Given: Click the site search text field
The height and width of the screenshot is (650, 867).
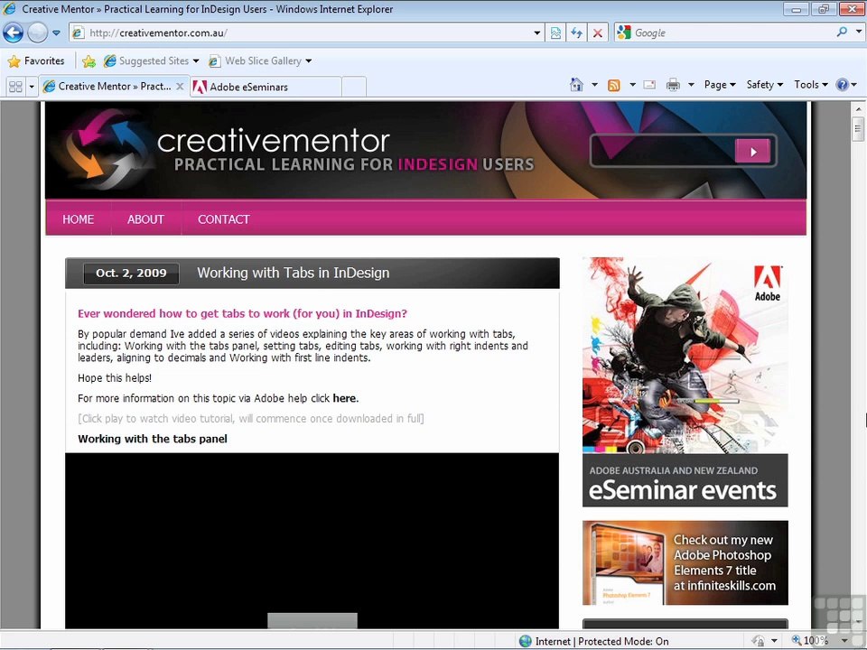Looking at the screenshot, I should tap(662, 151).
